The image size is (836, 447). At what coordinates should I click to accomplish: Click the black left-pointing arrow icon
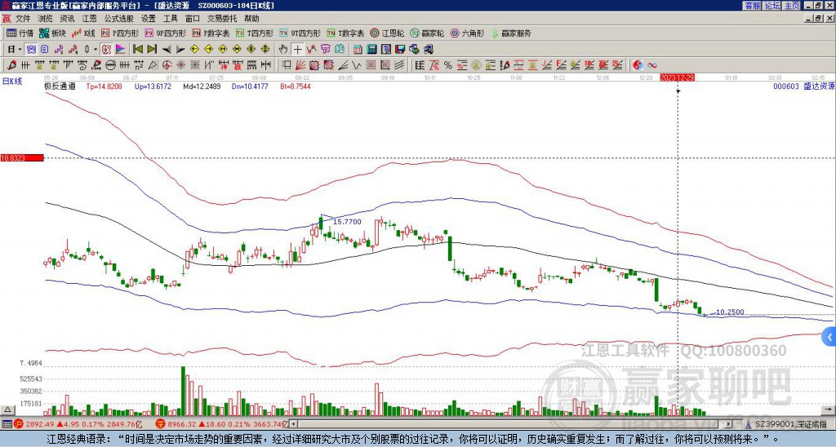[x=167, y=50]
